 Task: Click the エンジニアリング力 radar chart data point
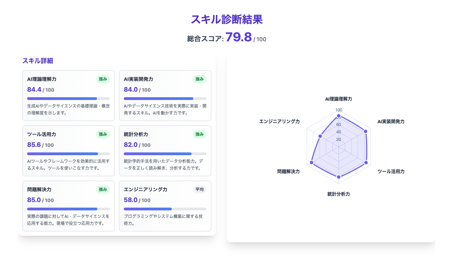click(x=320, y=136)
